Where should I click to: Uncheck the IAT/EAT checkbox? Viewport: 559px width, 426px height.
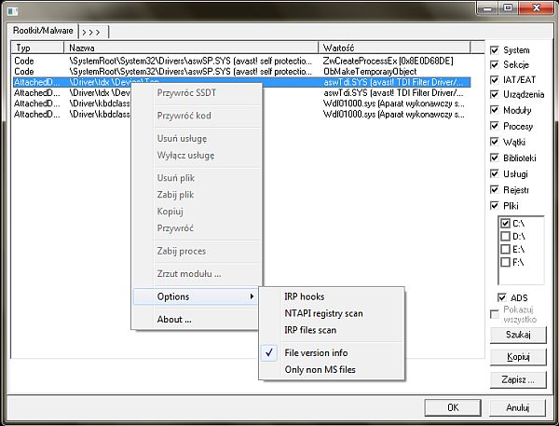(x=494, y=79)
